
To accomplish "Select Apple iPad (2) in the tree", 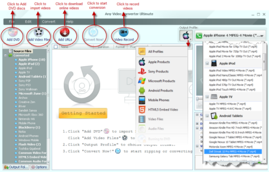I will coord(29,64).
